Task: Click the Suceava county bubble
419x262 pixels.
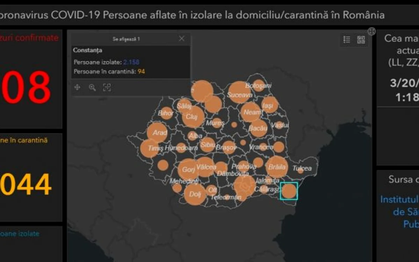Action: pos(239,93)
